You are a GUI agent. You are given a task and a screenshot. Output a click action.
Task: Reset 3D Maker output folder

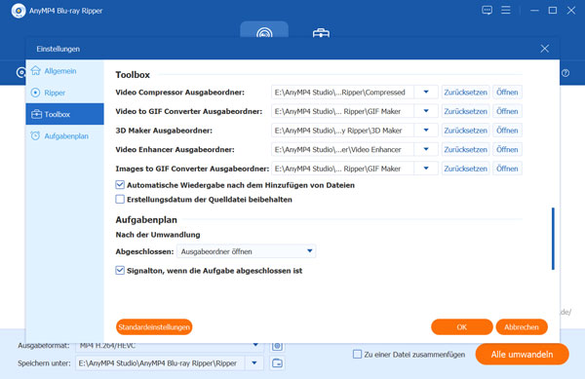[x=466, y=131]
